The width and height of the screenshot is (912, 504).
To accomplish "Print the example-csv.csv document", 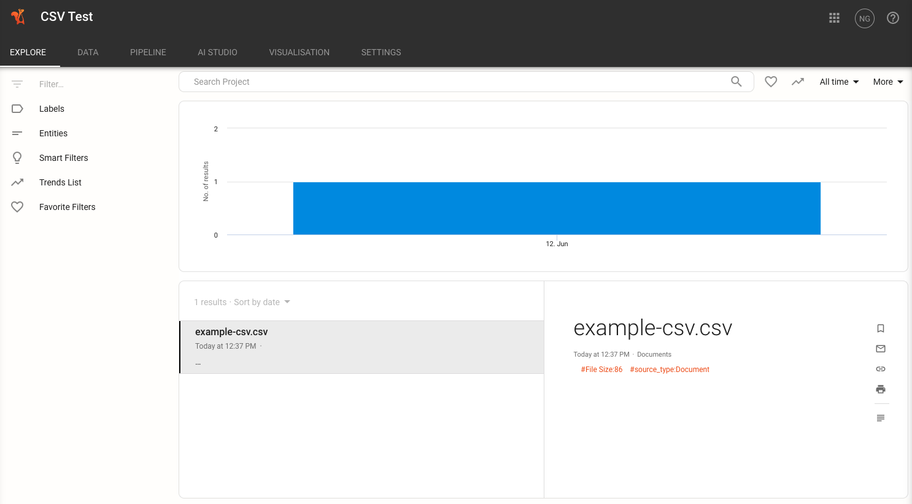I will click(x=881, y=389).
